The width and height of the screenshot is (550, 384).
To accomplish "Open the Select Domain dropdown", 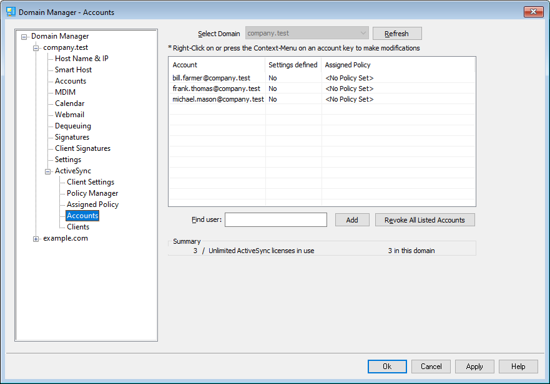I will [x=363, y=33].
